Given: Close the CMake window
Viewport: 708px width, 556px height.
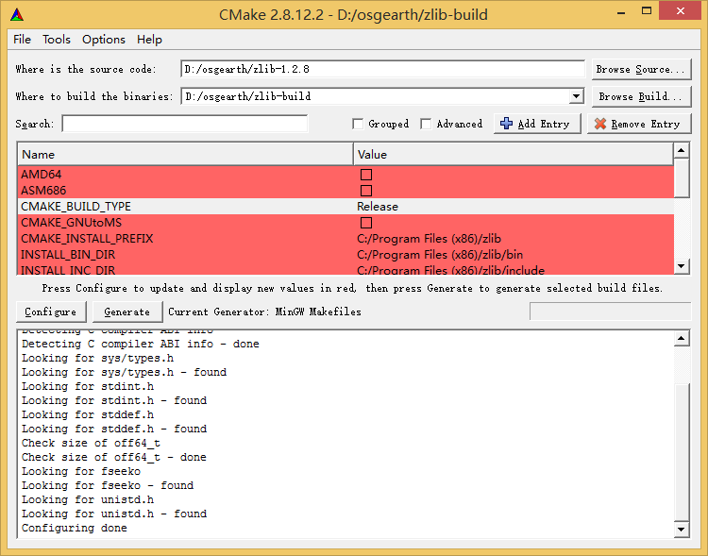Looking at the screenshot, I should click(x=680, y=10).
